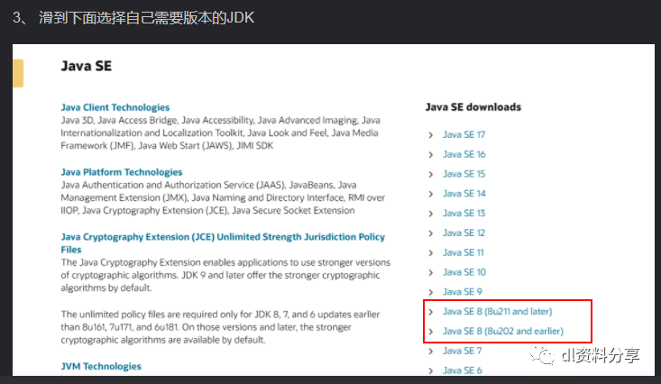
Task: Open JVM Technologies link
Action: [101, 366]
